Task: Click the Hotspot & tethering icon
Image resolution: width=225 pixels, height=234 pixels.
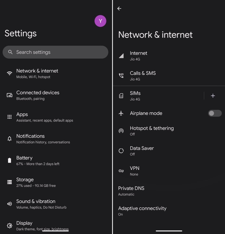Action: [121, 131]
